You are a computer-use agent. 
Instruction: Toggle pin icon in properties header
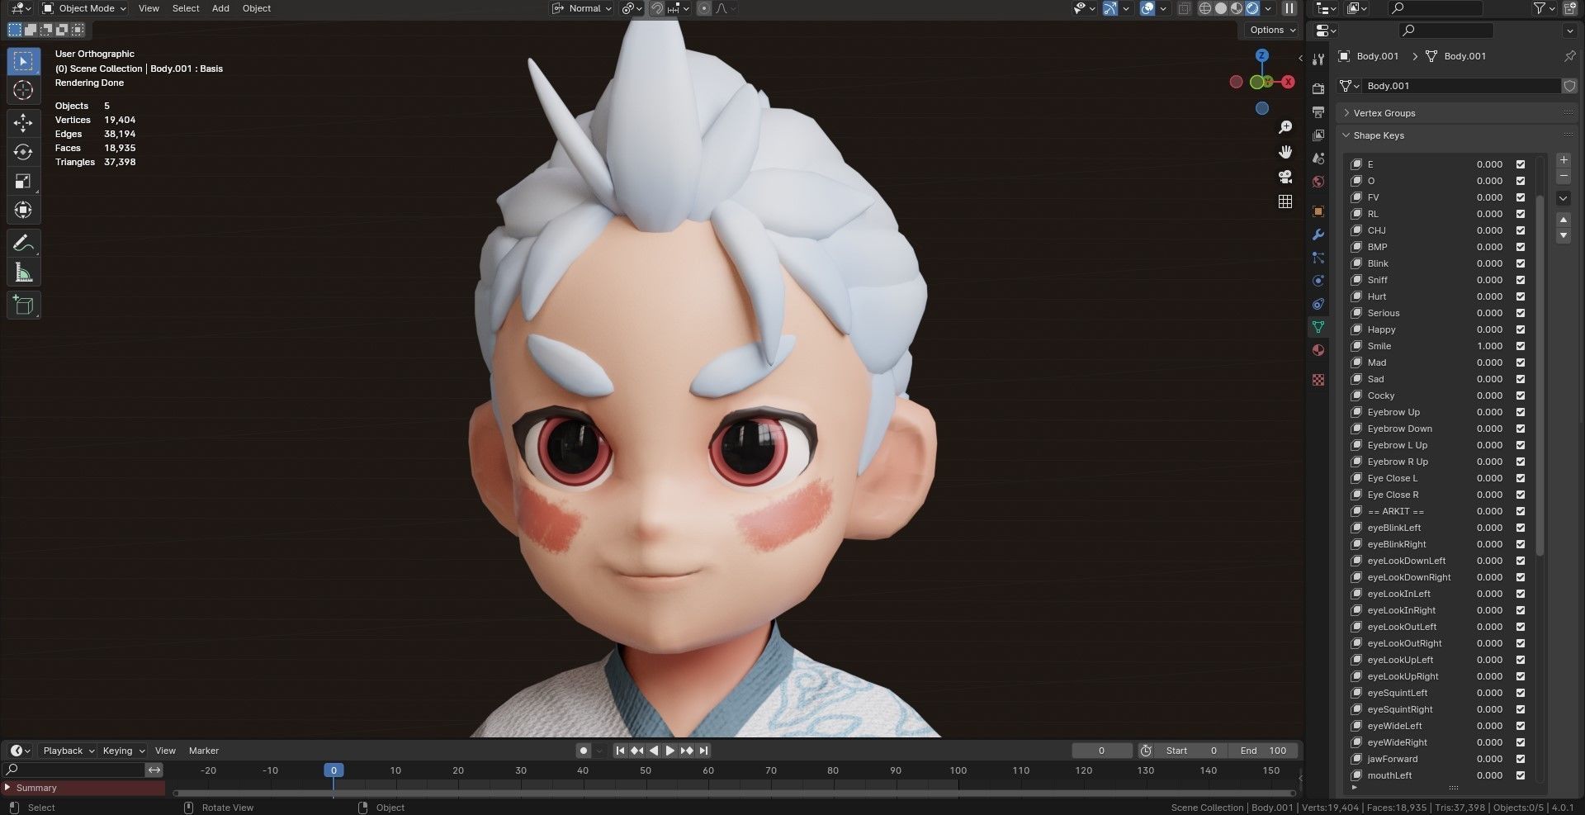click(x=1569, y=56)
